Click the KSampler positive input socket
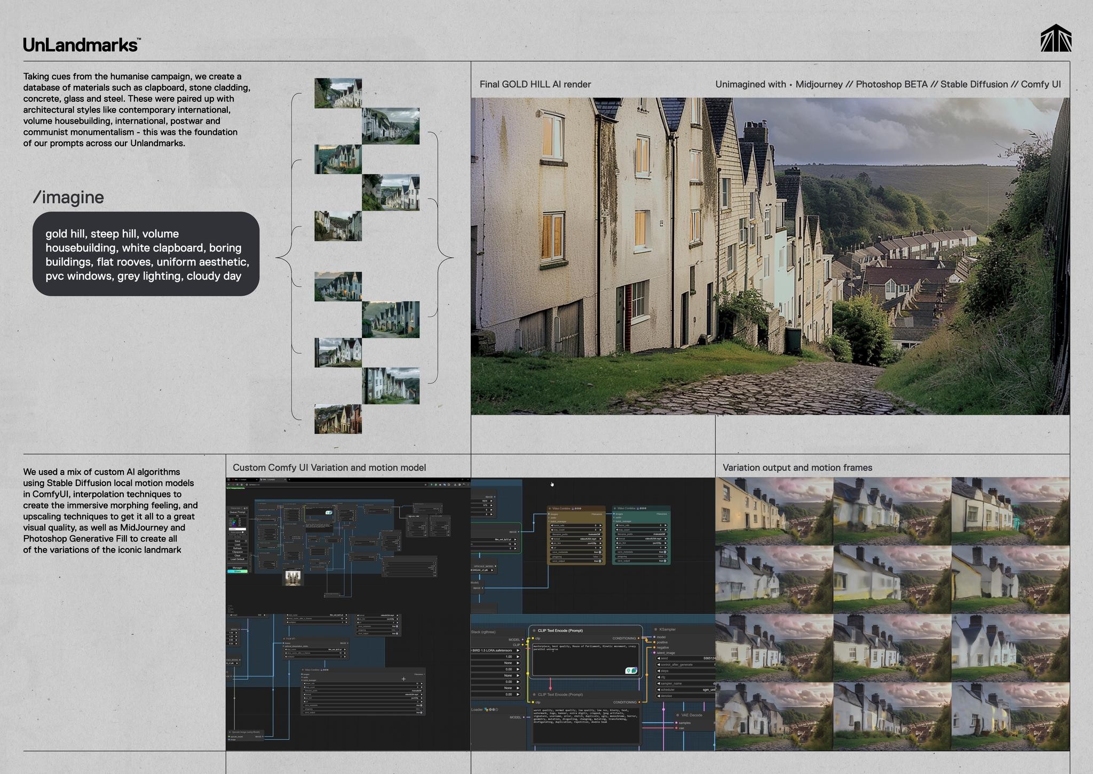This screenshot has width=1093, height=774. tap(654, 642)
